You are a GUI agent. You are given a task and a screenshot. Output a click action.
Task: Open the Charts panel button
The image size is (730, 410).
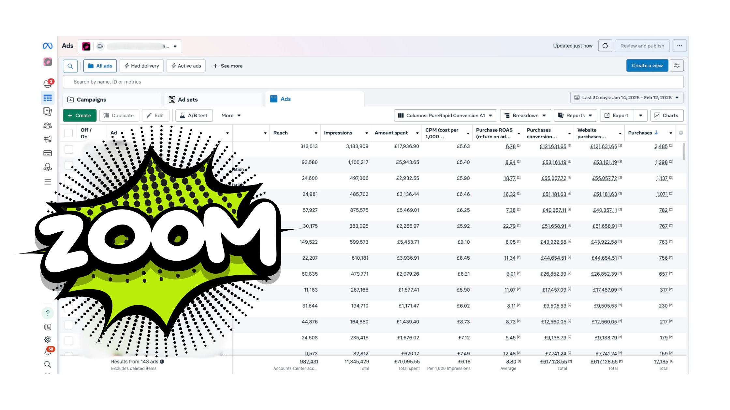tap(667, 116)
